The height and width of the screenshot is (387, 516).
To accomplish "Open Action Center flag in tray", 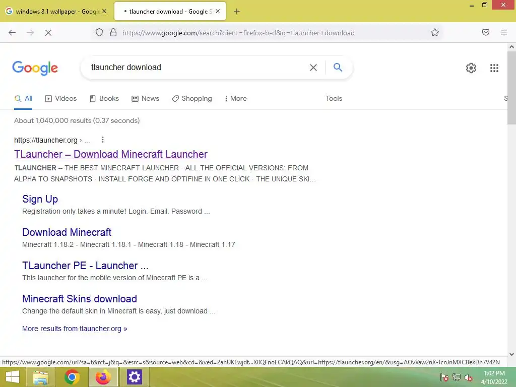I will click(x=444, y=377).
